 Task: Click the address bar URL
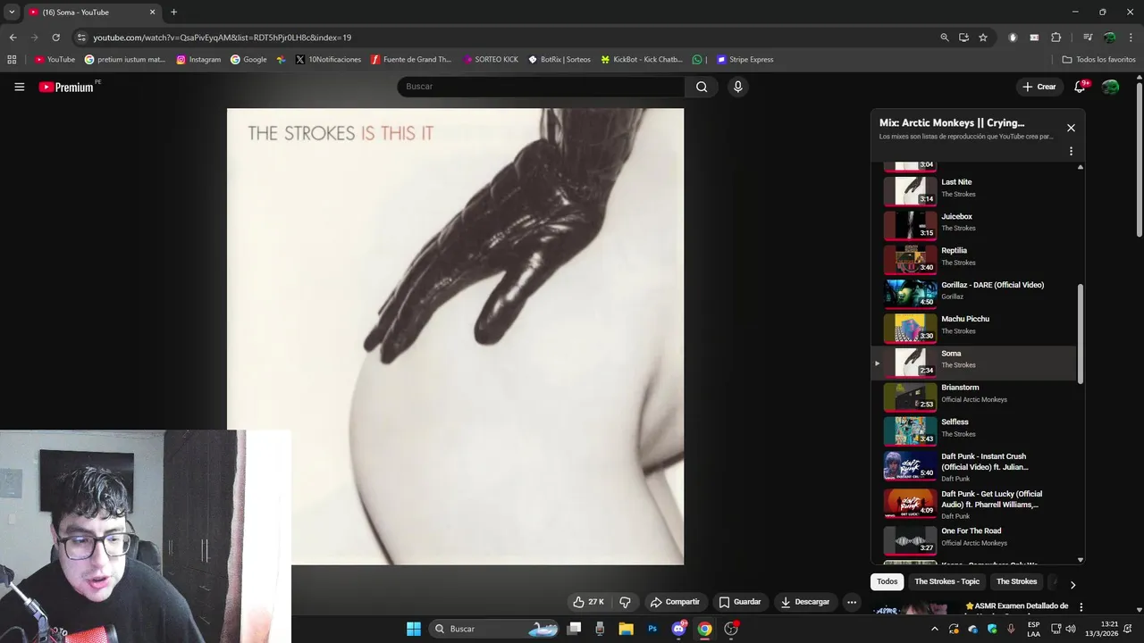coord(223,38)
